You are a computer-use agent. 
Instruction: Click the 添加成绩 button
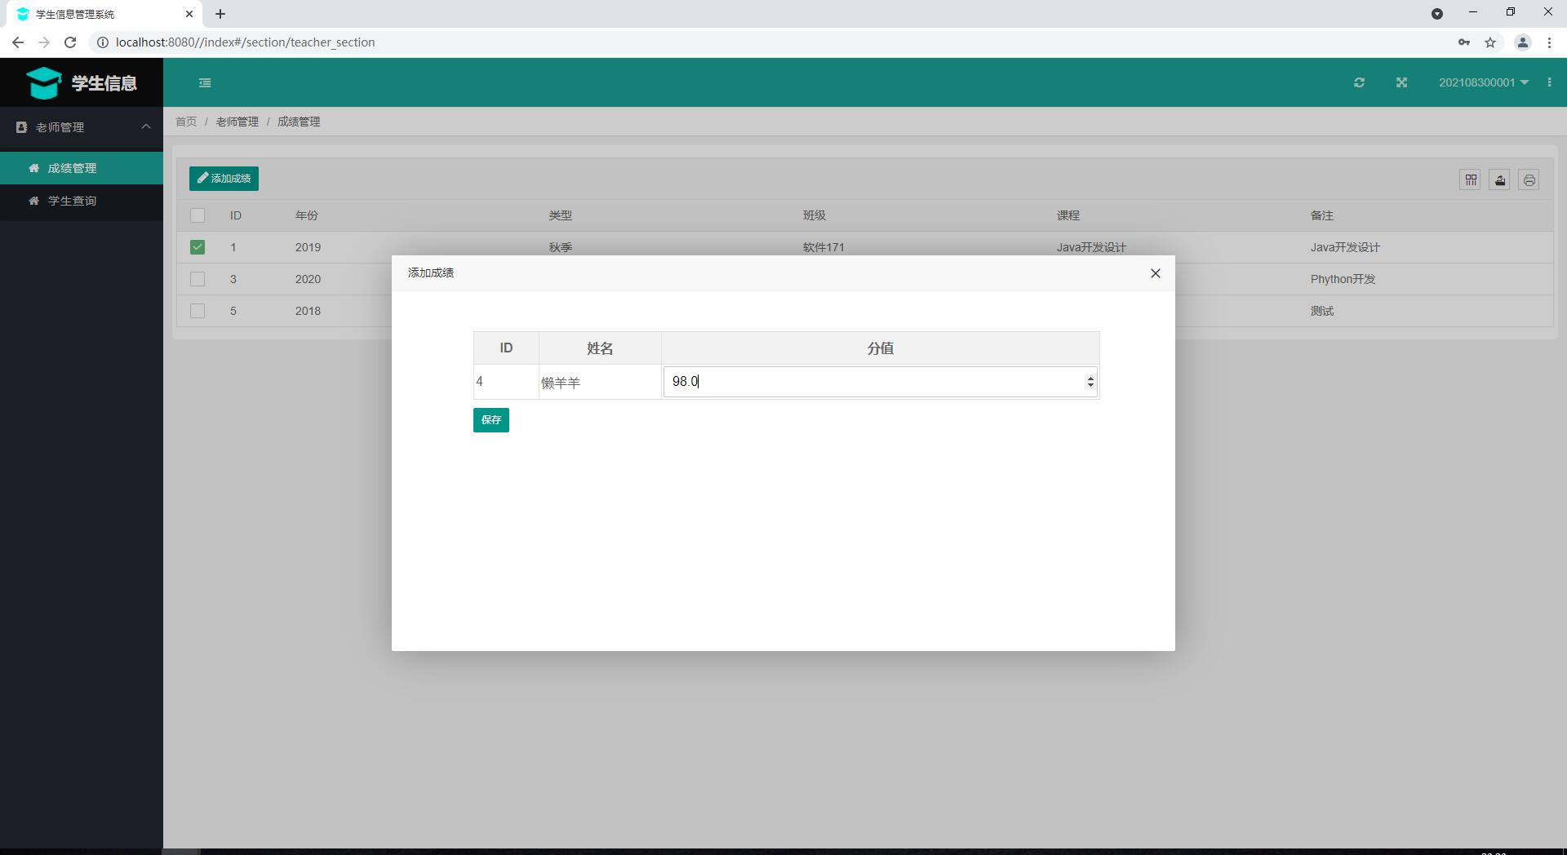pos(224,178)
